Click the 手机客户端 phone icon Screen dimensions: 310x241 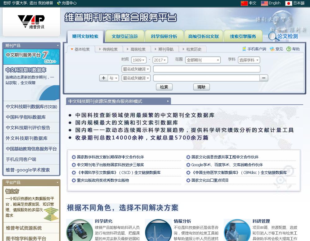[x=244, y=49]
